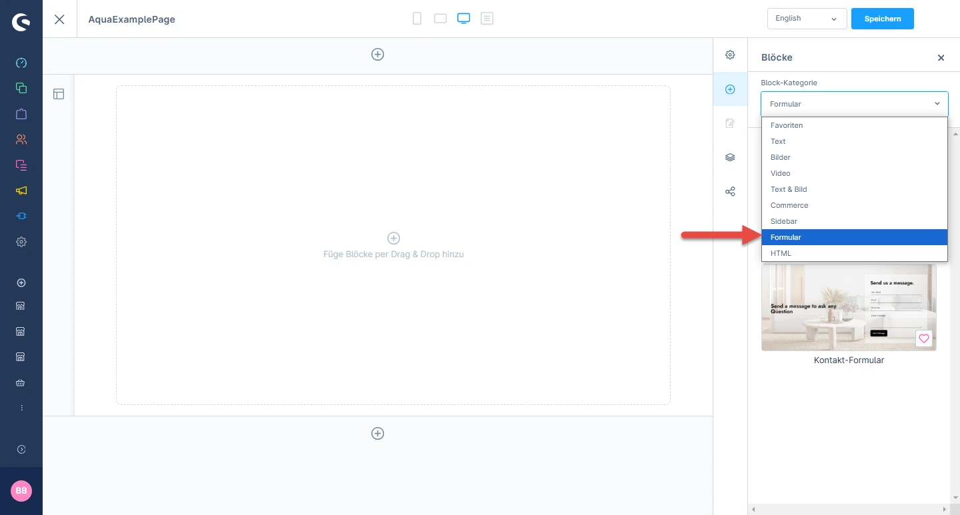This screenshot has height=515, width=960.
Task: Add a section above with plus button
Action: coord(377,55)
